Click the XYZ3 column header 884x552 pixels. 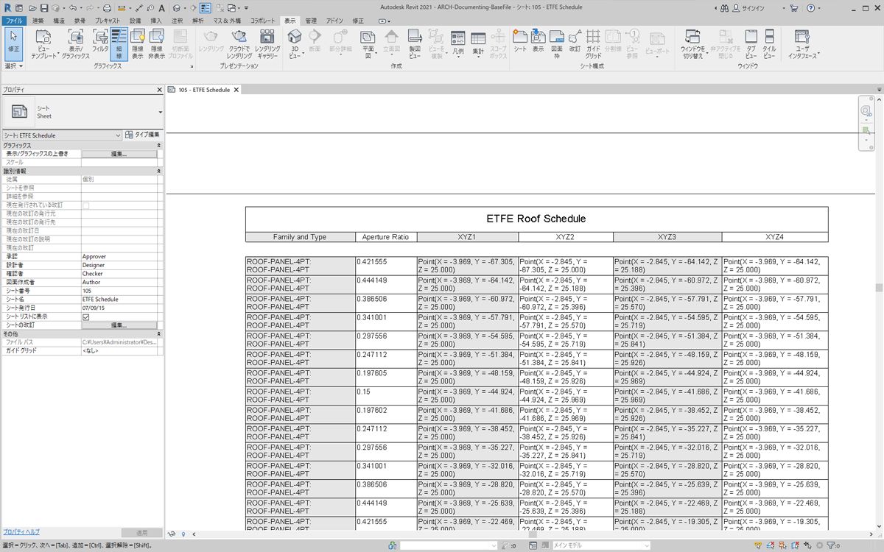pos(667,237)
